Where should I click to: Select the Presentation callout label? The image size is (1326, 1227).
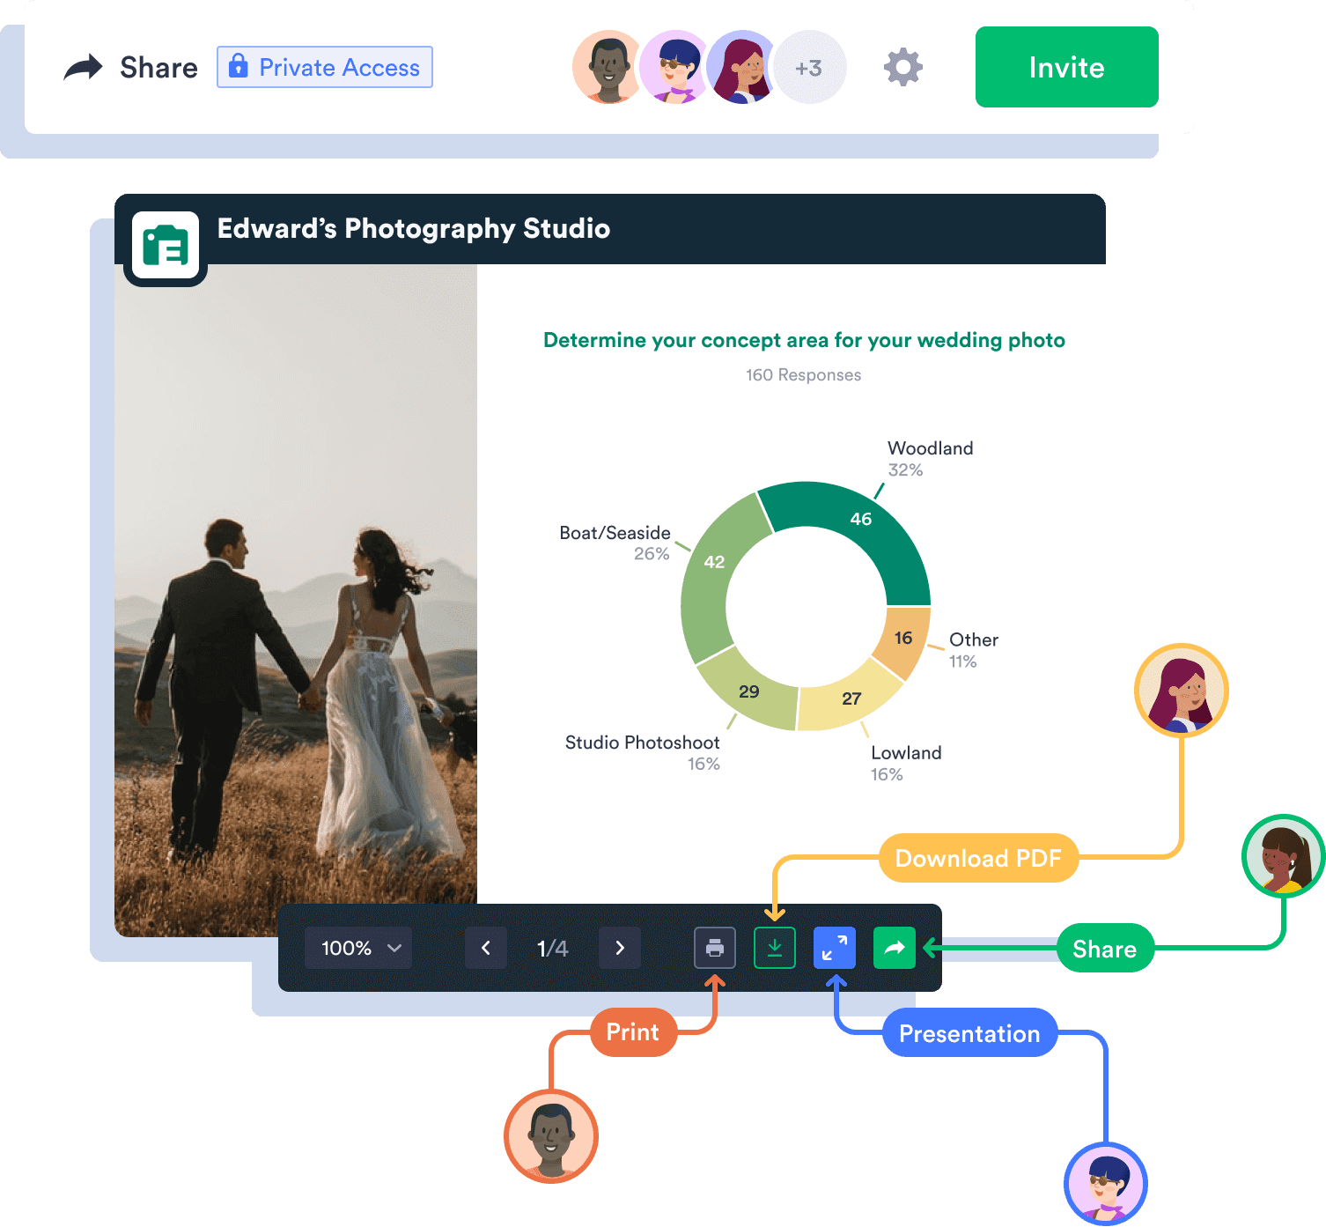(969, 1034)
